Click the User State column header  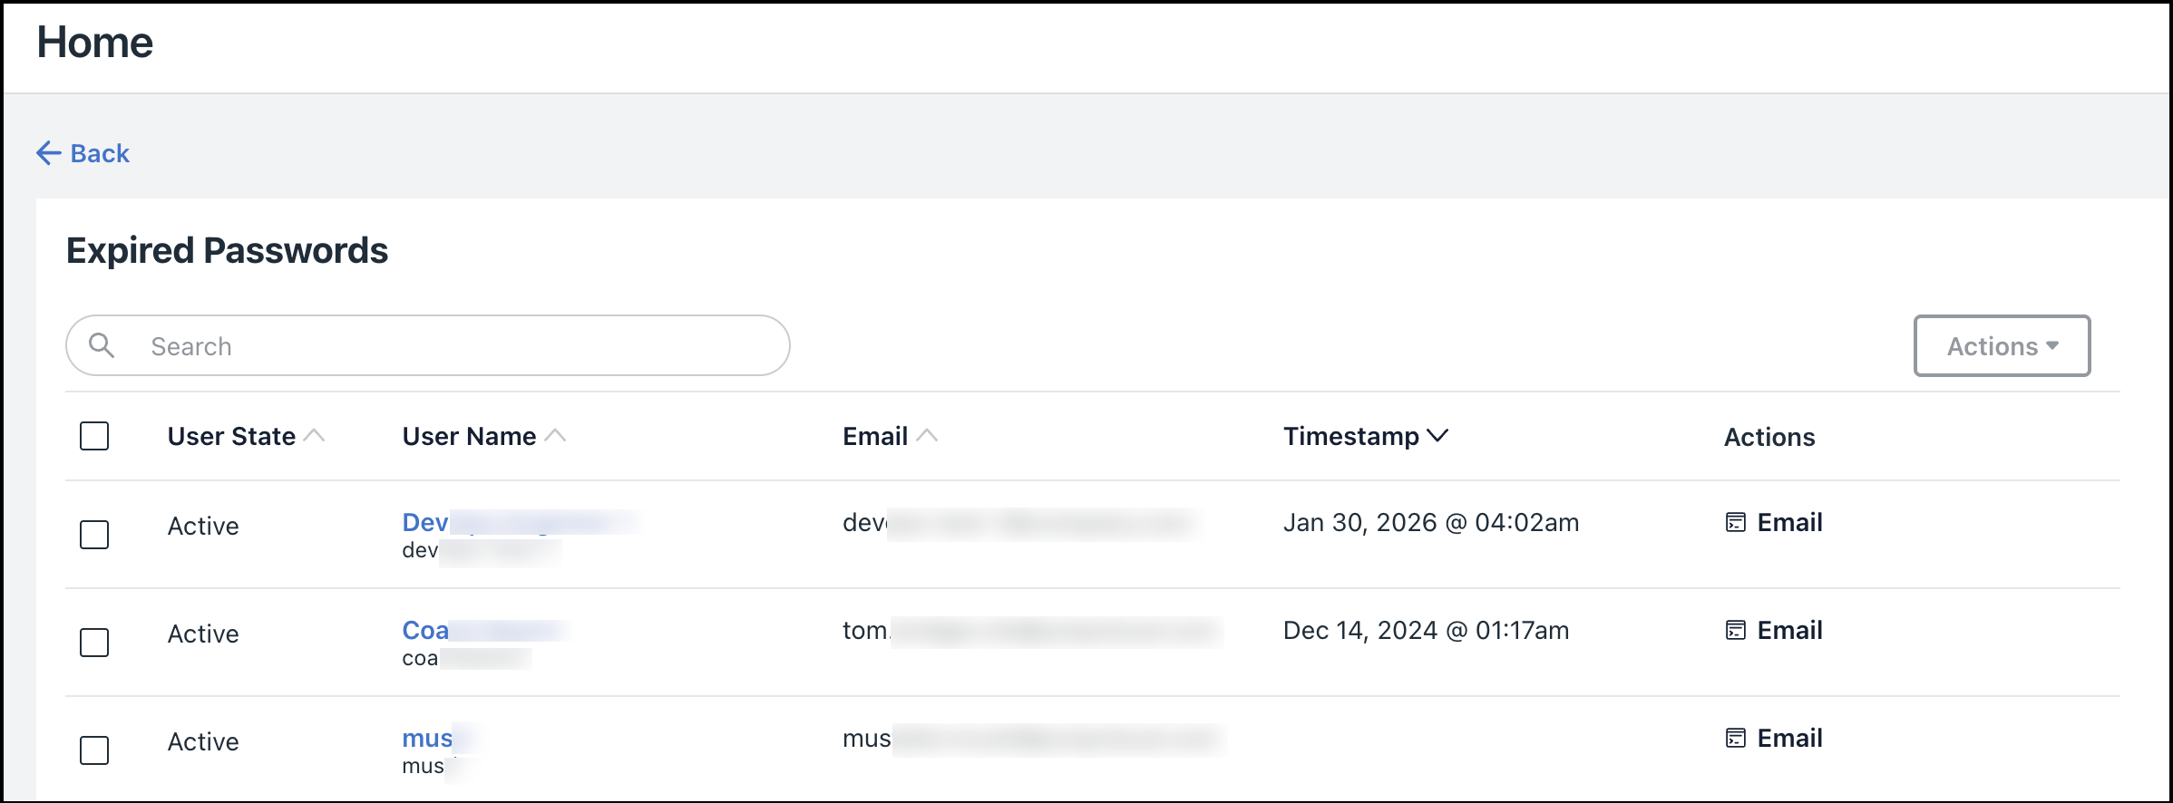(x=230, y=436)
